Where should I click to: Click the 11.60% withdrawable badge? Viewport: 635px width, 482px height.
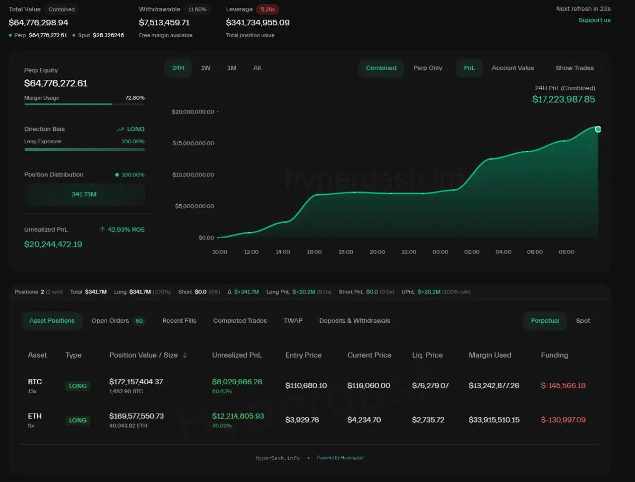(x=197, y=9)
